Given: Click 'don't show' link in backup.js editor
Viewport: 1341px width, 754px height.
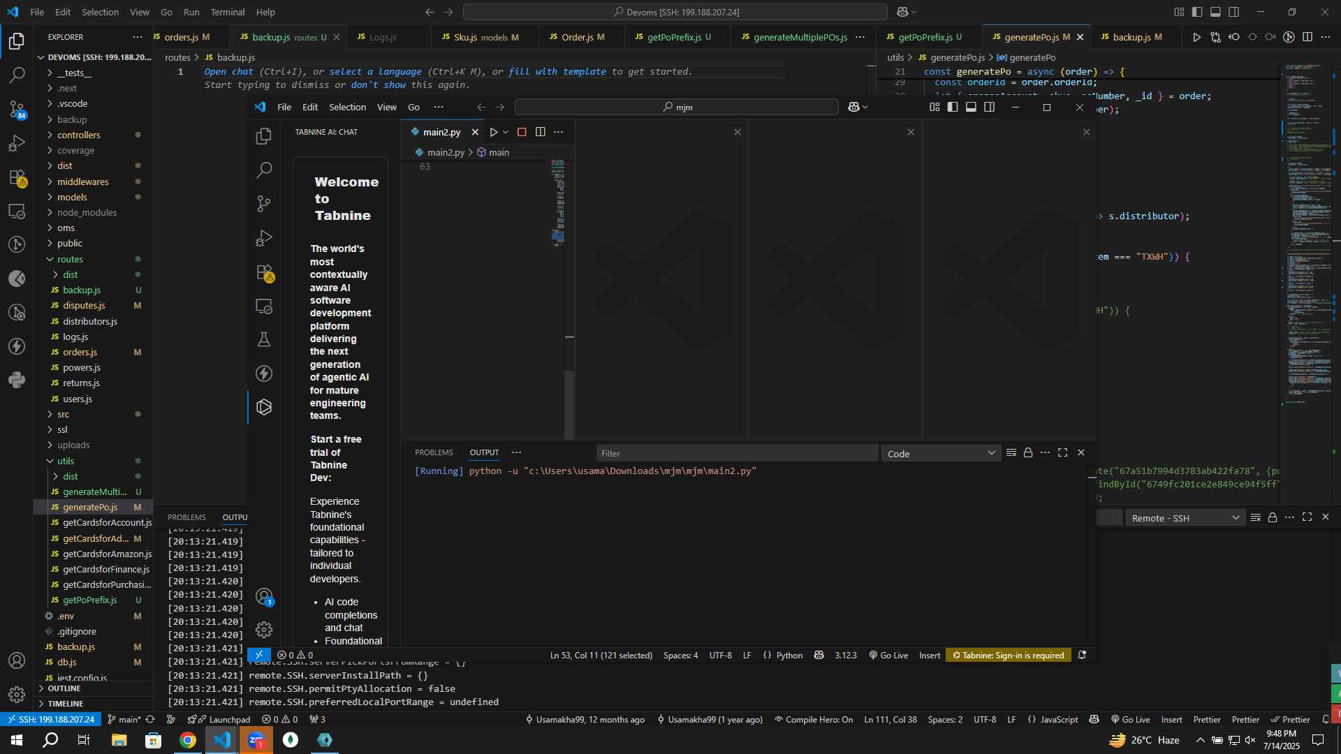Looking at the screenshot, I should (378, 84).
